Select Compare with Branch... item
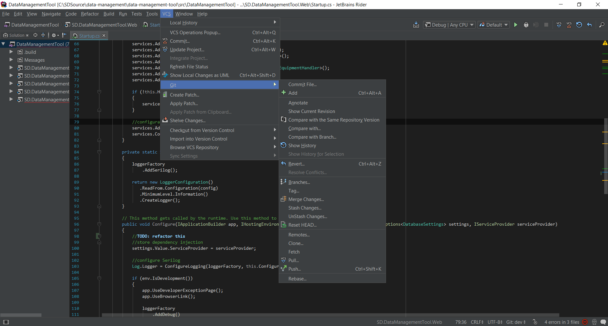 click(332, 137)
